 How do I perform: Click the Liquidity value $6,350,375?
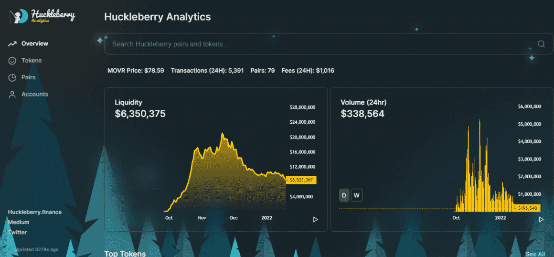click(140, 114)
